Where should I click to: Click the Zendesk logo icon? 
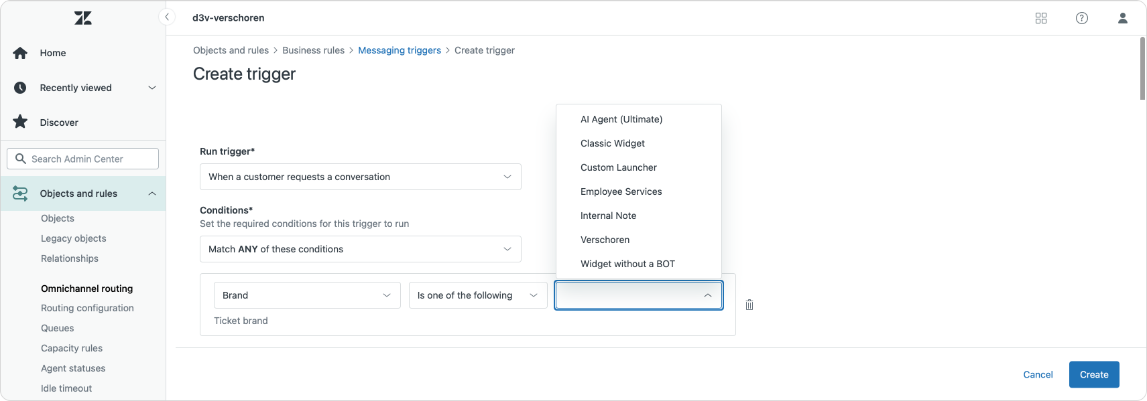(x=83, y=18)
